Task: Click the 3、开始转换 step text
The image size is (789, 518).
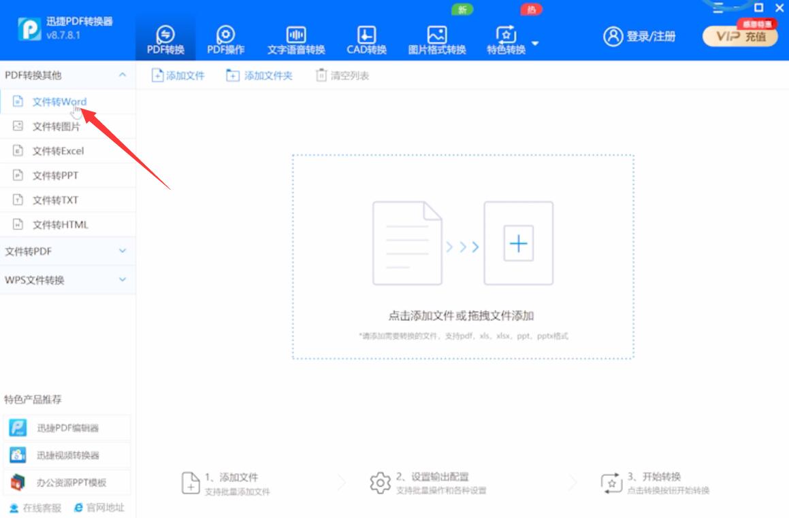Action: click(654, 477)
